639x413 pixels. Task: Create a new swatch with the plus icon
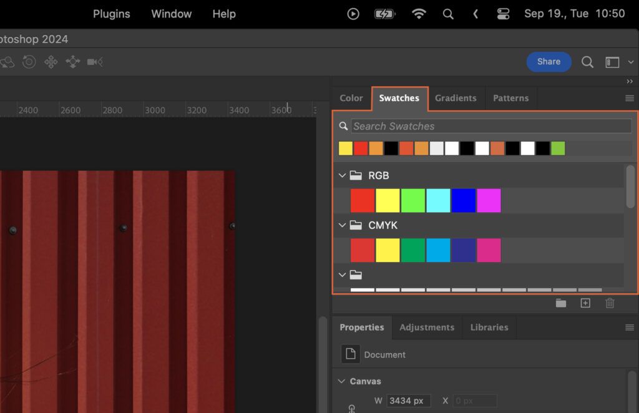click(585, 303)
